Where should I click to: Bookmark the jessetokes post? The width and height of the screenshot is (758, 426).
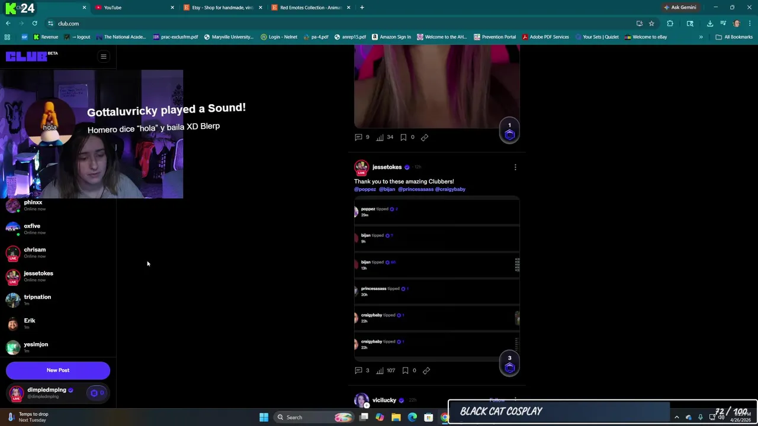(405, 370)
